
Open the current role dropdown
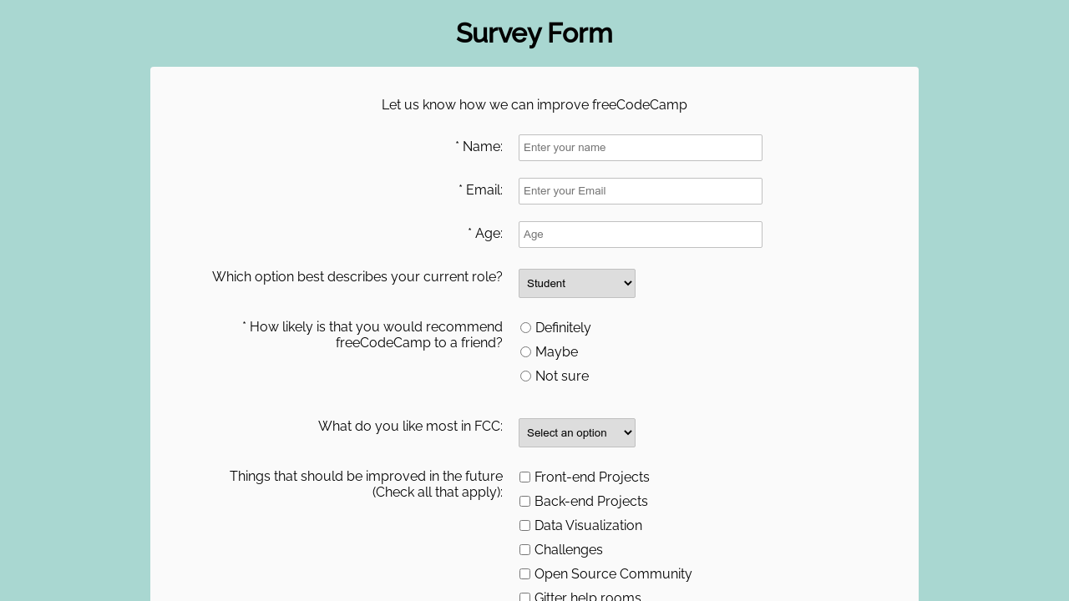click(576, 284)
